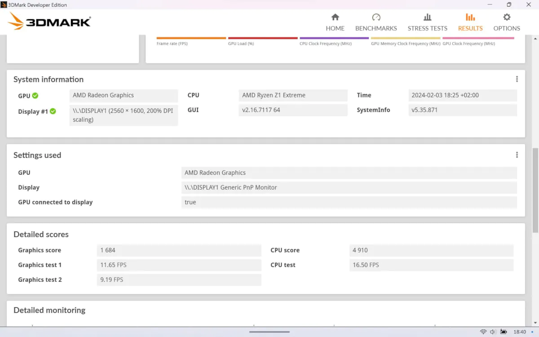Click the 3DMark title bar app icon
Viewport: 539px width, 337px height.
(x=4, y=4)
